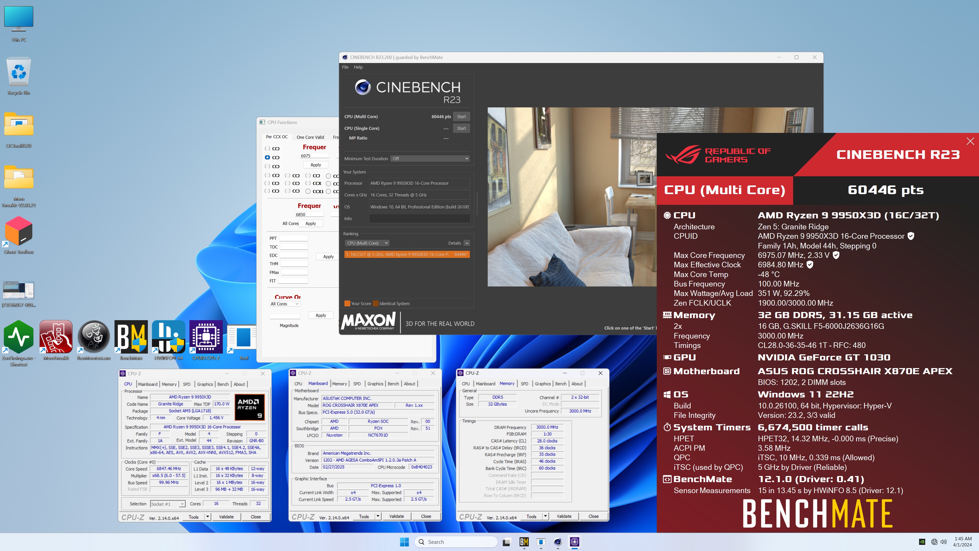The height and width of the screenshot is (551, 979).
Task: Close the BenchMate result overlay panel
Action: [970, 141]
